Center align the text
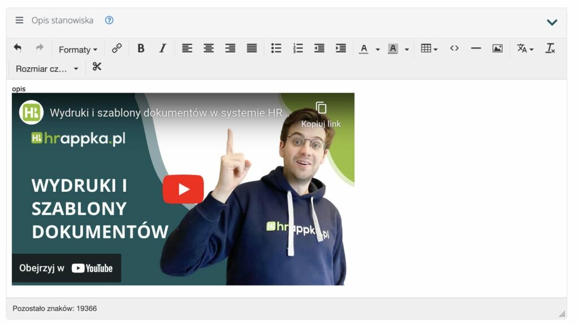The image size is (579, 324). 209,49
